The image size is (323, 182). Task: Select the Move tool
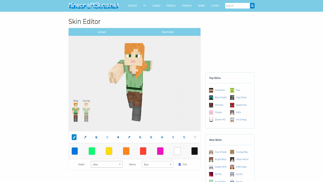[x=162, y=137]
